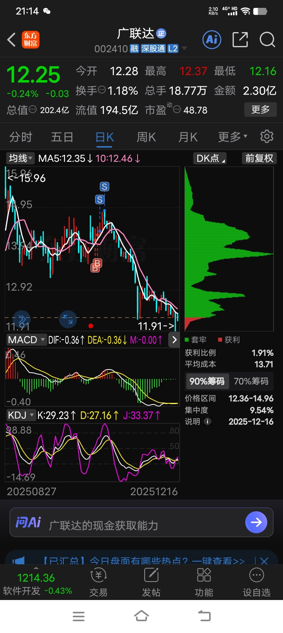Open the Ai assistant icon
The width and height of the screenshot is (283, 633).
click(212, 39)
